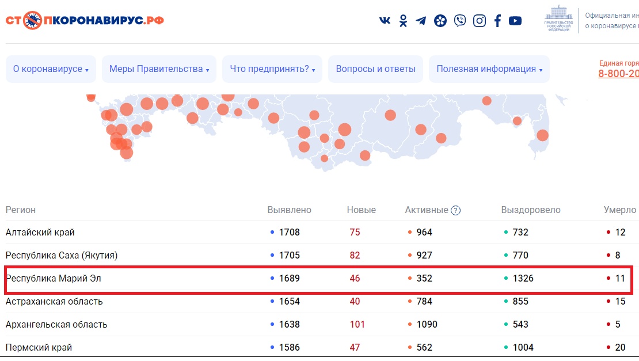
Task: Open the VK social page icon
Action: [x=385, y=21]
